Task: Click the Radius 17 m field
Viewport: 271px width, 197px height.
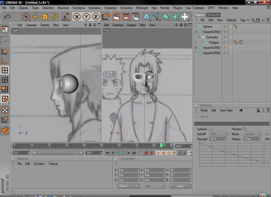Action: click(x=252, y=139)
